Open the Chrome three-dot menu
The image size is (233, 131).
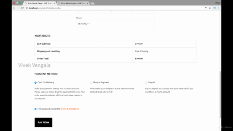tap(219, 8)
